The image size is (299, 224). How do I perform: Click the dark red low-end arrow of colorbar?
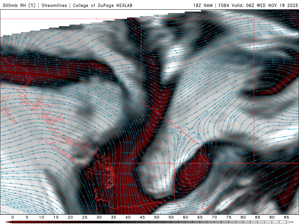9,222
